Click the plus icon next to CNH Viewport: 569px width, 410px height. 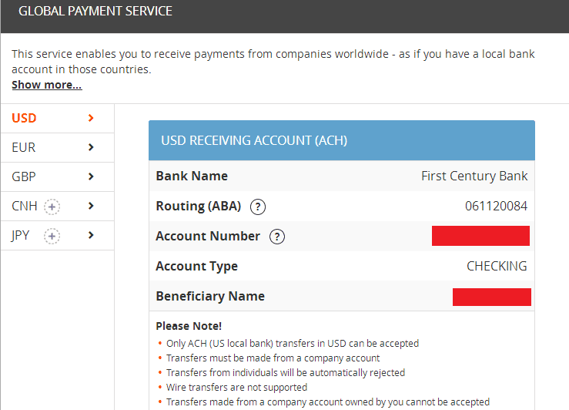pyautogui.click(x=52, y=207)
